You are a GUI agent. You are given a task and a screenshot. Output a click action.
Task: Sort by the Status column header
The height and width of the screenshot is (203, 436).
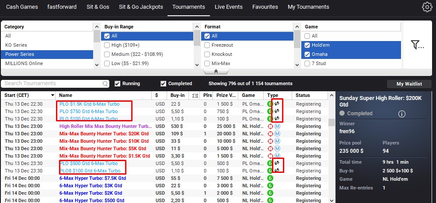click(303, 95)
